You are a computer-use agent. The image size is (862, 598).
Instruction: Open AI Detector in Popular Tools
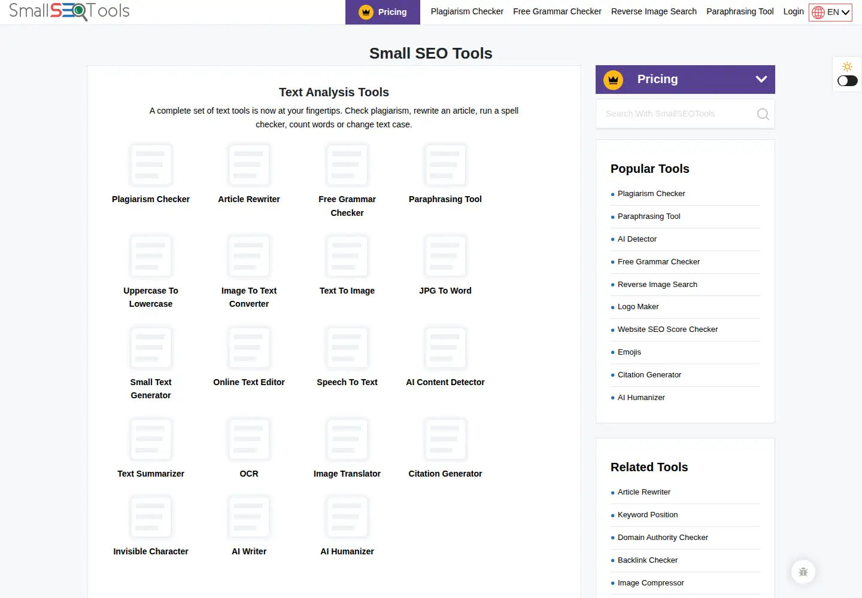point(637,239)
